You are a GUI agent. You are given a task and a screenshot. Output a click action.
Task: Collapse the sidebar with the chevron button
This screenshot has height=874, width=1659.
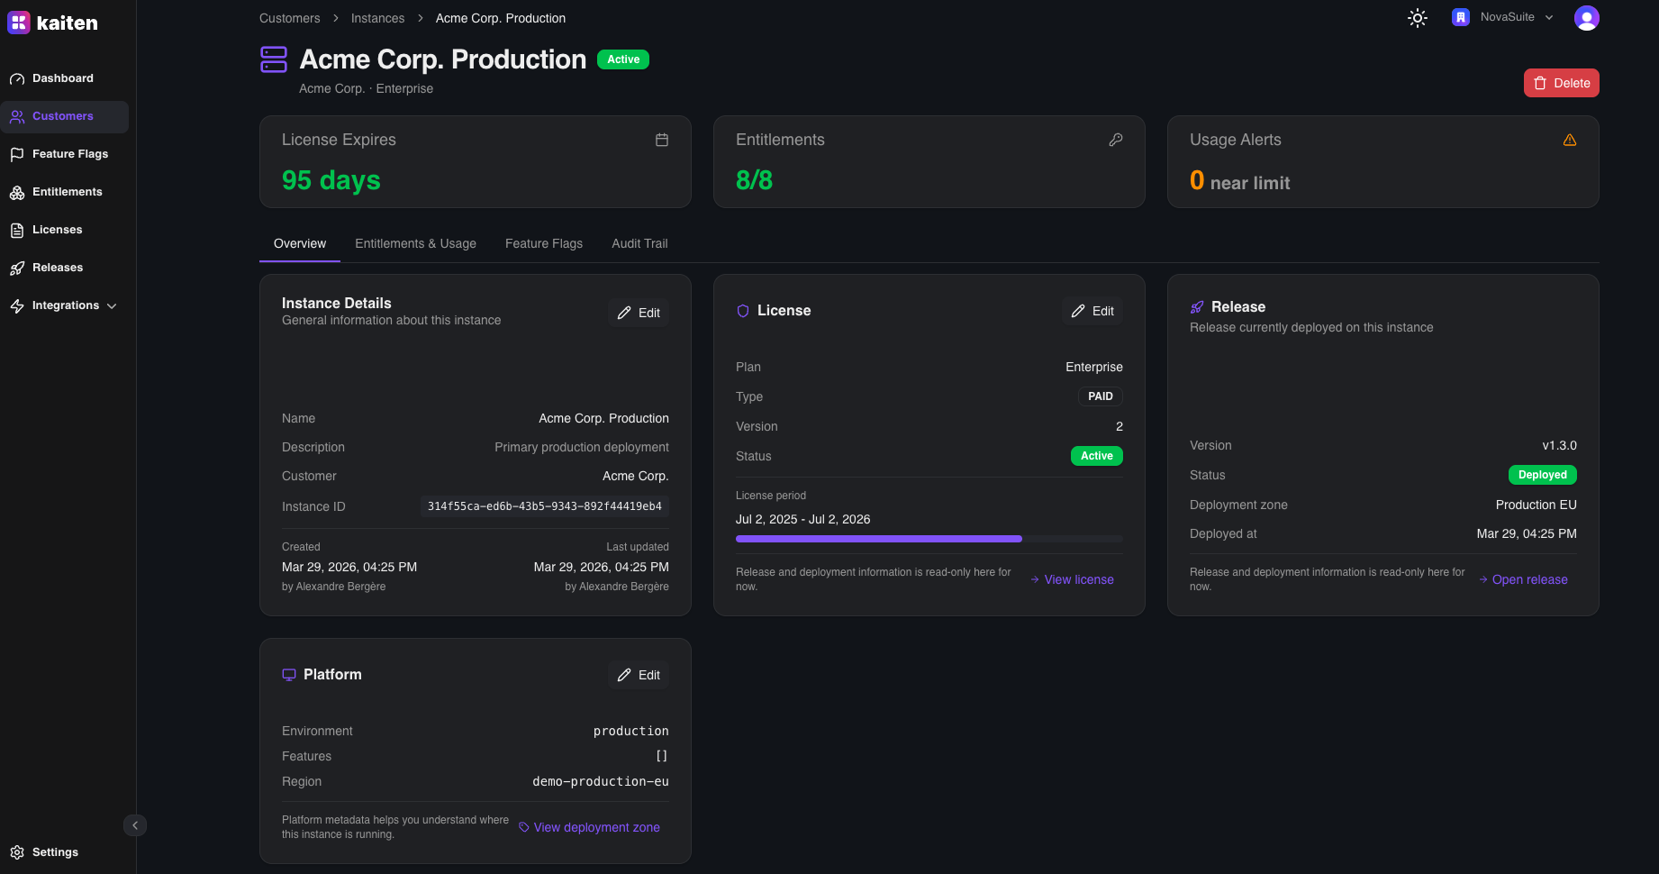(135, 825)
